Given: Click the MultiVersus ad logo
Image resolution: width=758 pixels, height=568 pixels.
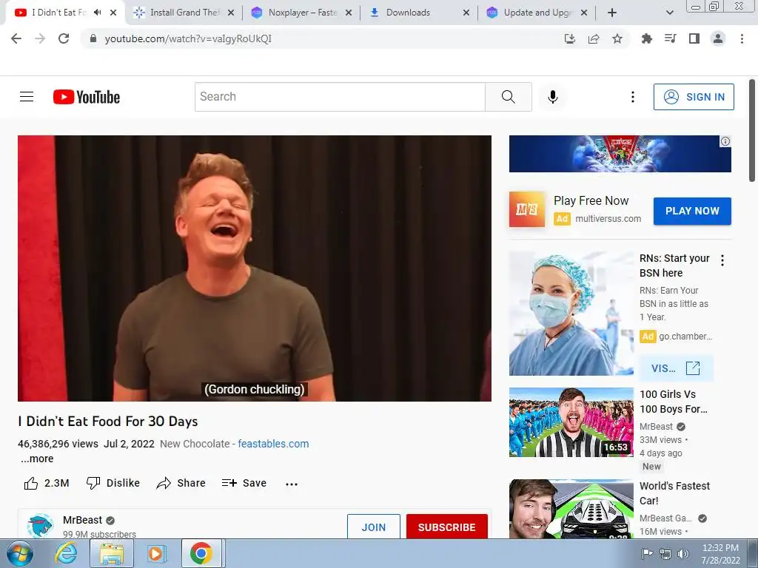Looking at the screenshot, I should [x=527, y=209].
